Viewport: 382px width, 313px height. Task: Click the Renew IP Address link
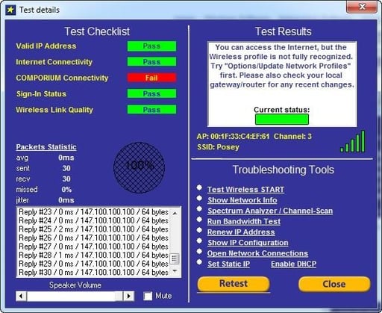click(241, 232)
